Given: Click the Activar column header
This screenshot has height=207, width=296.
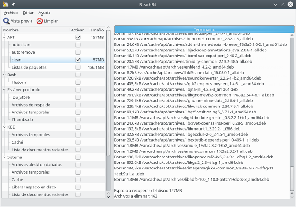Looking at the screenshot, I should click(78, 30).
